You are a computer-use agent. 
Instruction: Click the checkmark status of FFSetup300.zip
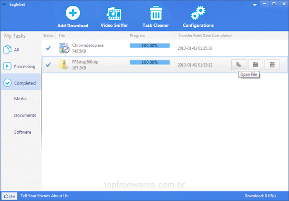(48, 65)
